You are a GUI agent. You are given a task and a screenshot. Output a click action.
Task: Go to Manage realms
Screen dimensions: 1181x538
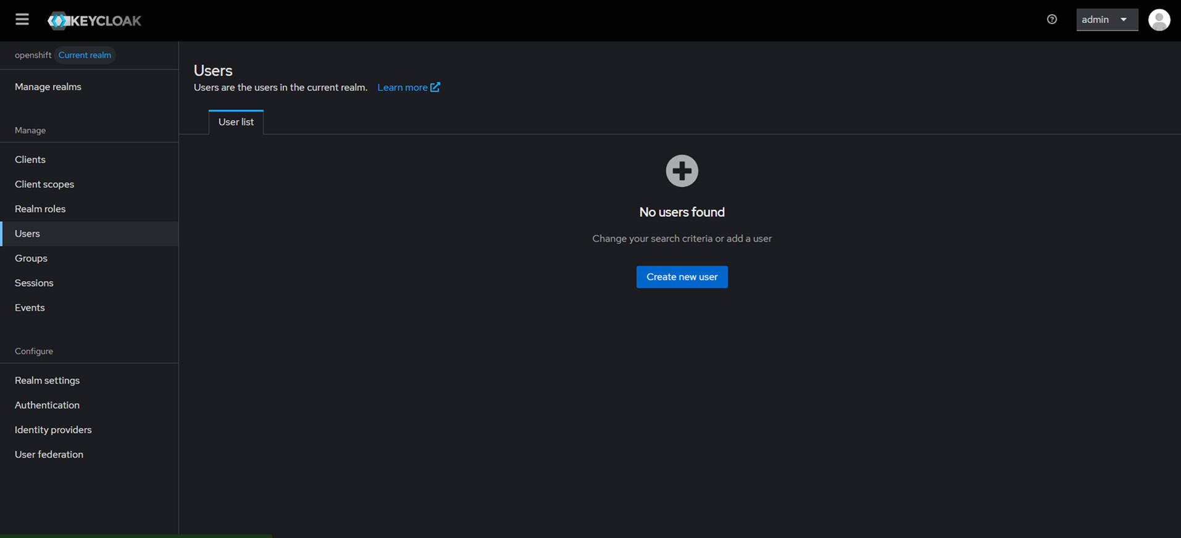click(x=48, y=87)
